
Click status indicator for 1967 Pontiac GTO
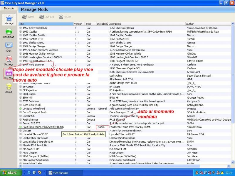[21, 39]
